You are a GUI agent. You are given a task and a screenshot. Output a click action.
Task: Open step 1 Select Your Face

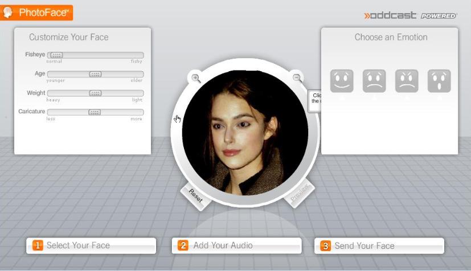(x=91, y=245)
